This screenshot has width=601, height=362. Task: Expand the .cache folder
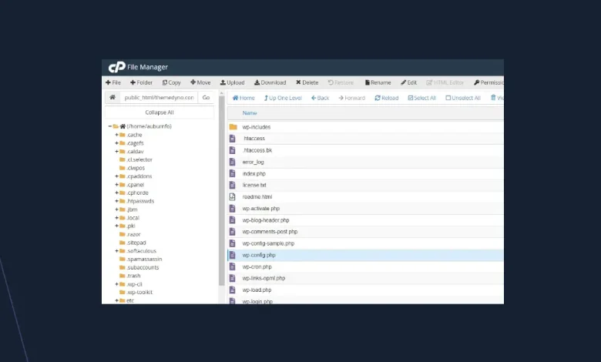click(116, 135)
